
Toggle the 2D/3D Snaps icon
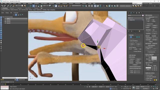coord(59,6)
